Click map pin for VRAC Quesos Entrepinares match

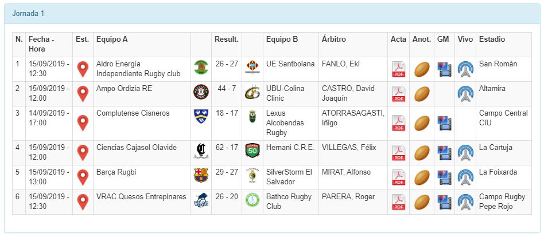pyautogui.click(x=83, y=203)
